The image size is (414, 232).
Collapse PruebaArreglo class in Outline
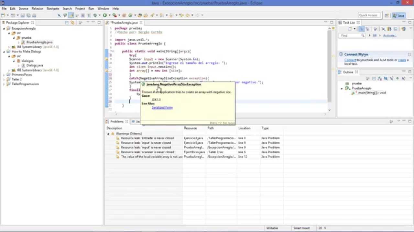[x=342, y=89]
